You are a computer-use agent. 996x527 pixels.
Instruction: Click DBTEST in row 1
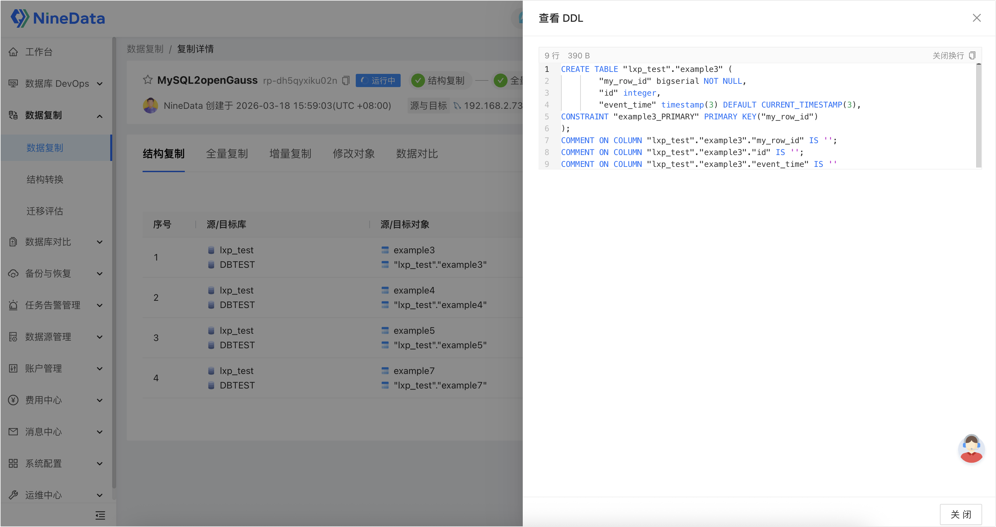pos(237,265)
